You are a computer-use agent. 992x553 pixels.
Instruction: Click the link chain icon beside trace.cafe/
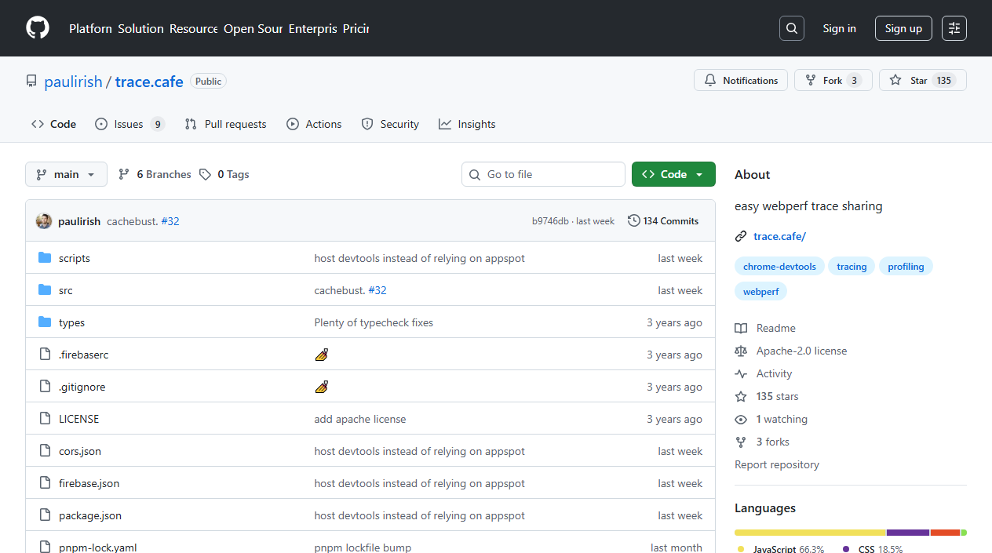click(741, 236)
